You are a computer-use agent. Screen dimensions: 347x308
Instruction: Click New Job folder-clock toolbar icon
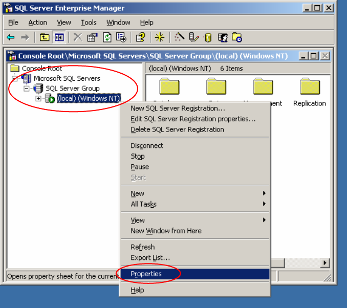point(237,37)
